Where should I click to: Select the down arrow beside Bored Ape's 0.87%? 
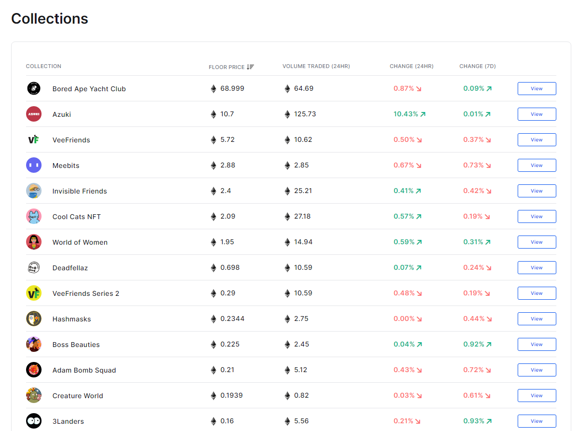coord(419,89)
